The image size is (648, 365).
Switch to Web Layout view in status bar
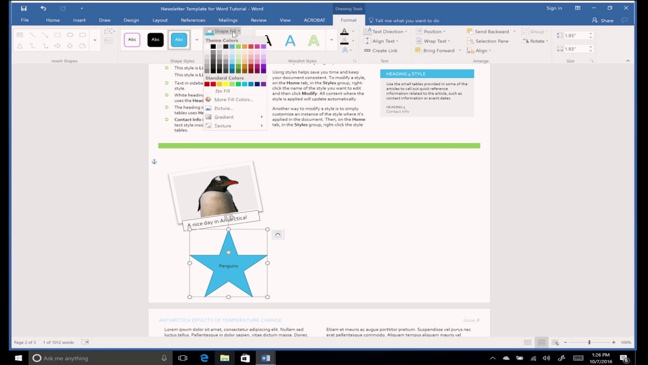click(x=555, y=343)
